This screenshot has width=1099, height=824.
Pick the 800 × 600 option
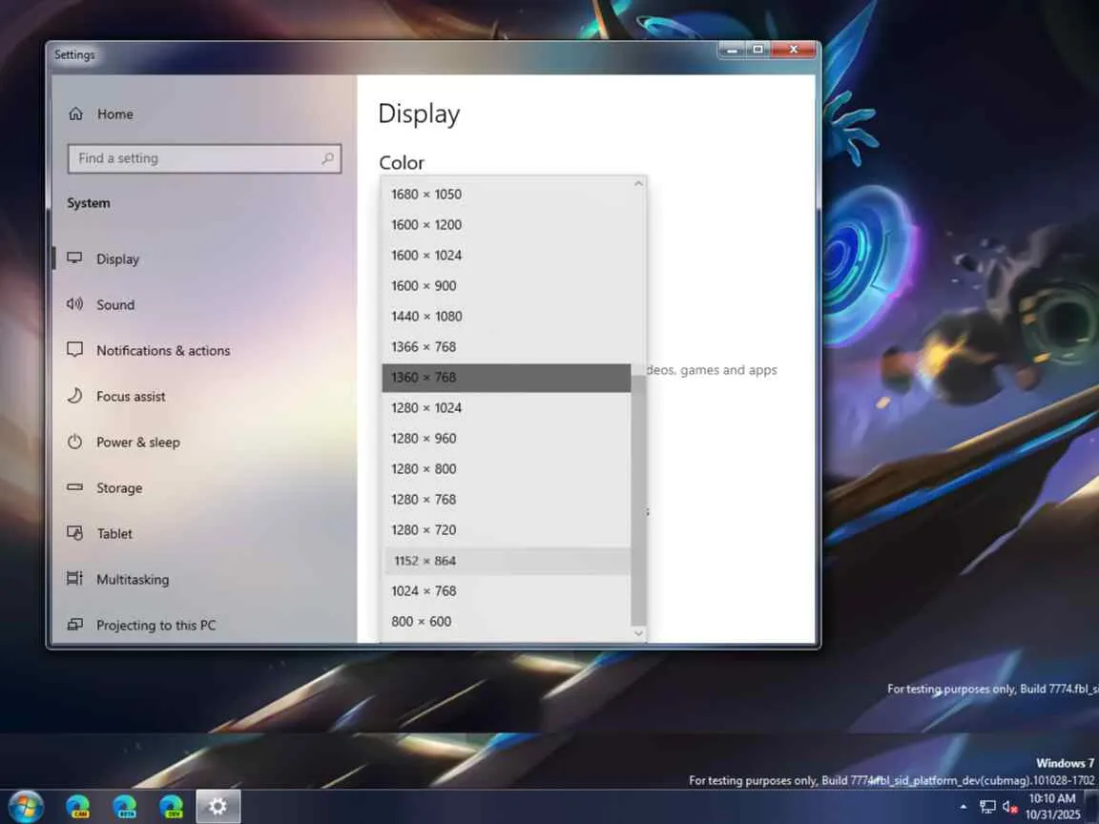point(506,622)
